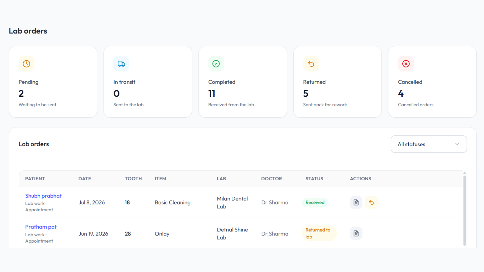Click the DATE column header

[x=85, y=179]
